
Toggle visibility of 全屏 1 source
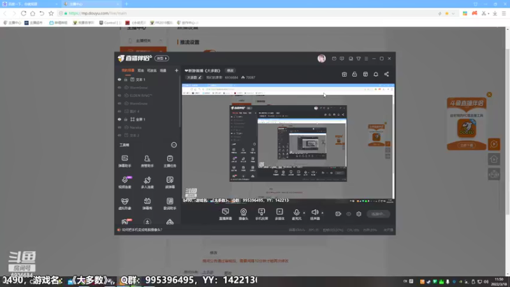(x=119, y=119)
